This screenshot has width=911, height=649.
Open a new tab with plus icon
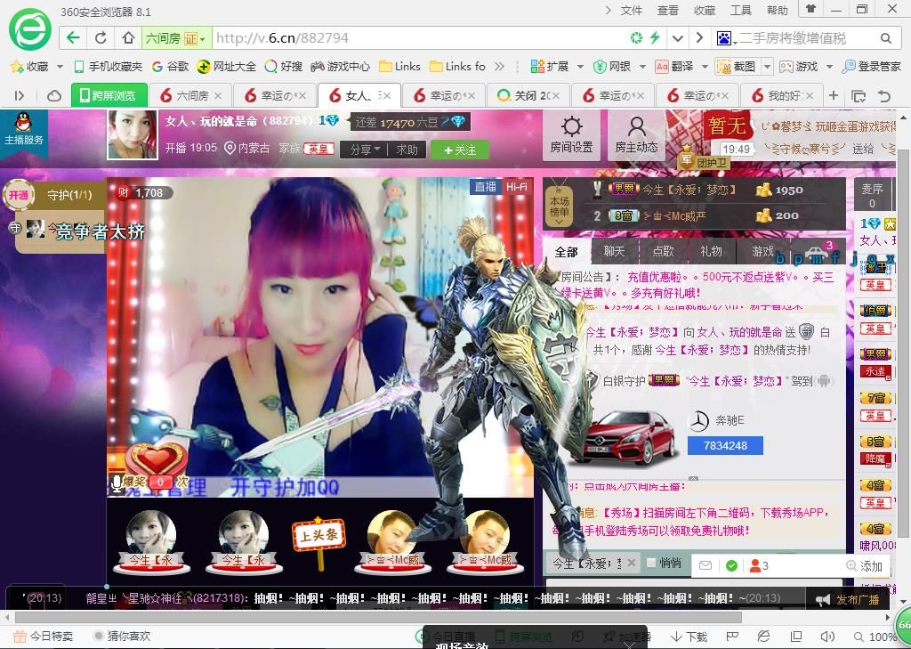pyautogui.click(x=833, y=95)
